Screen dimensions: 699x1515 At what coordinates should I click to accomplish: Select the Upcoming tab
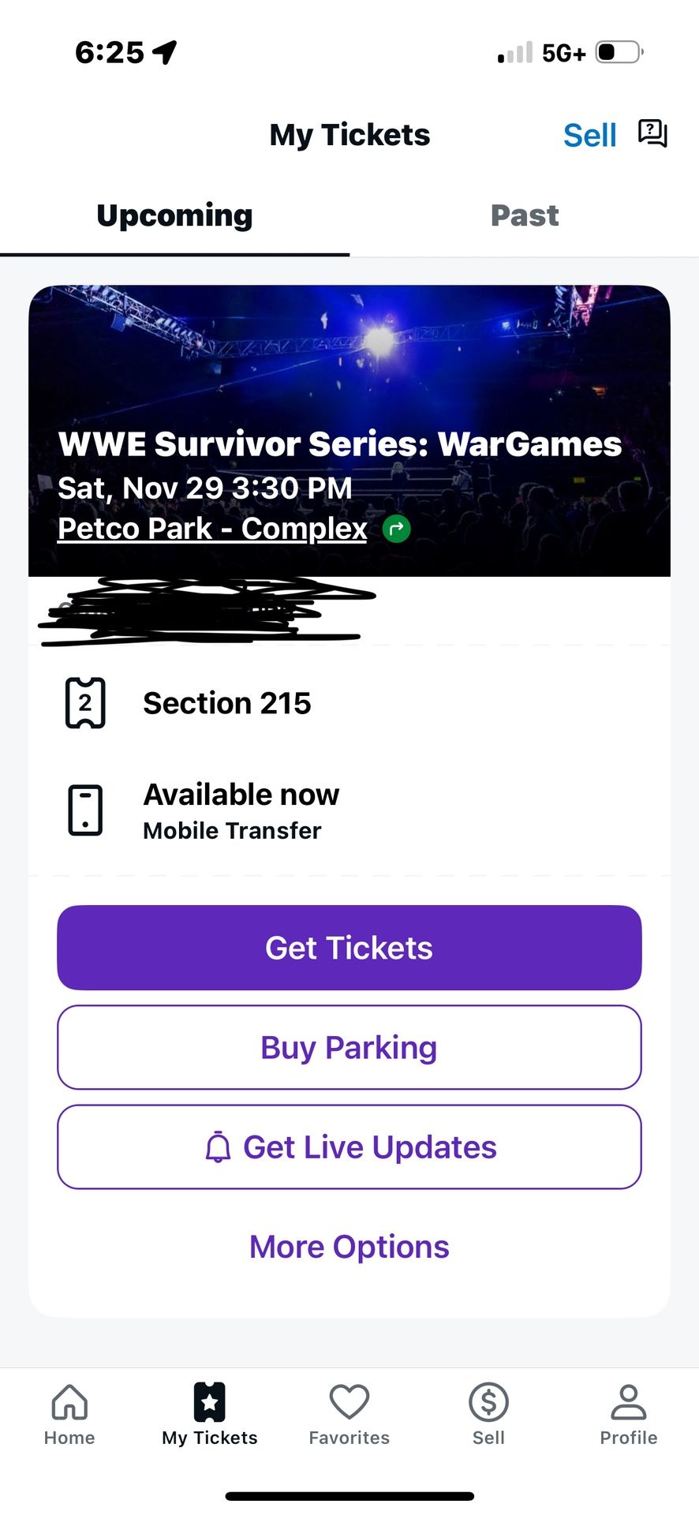[174, 215]
